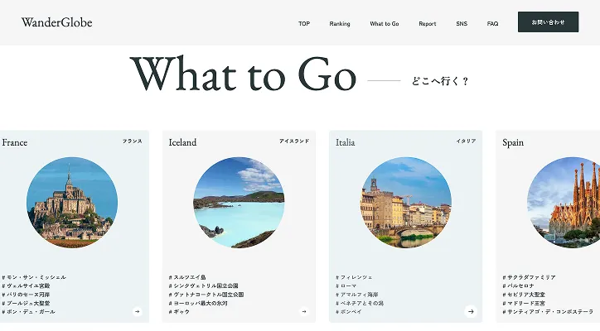The width and height of the screenshot is (600, 331).
Task: Select the #ローマ tag
Action: tap(346, 285)
